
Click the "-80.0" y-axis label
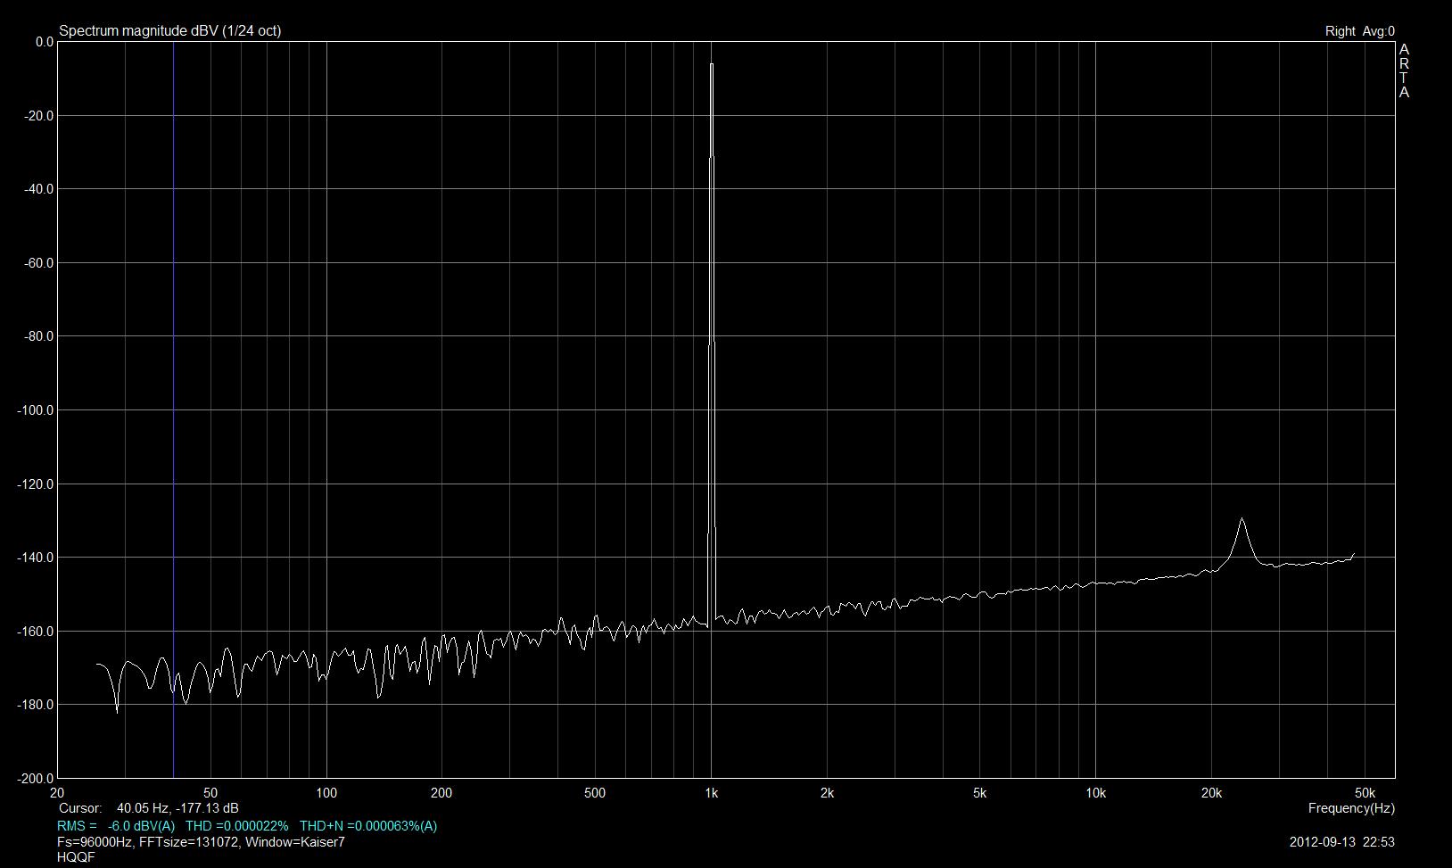40,336
